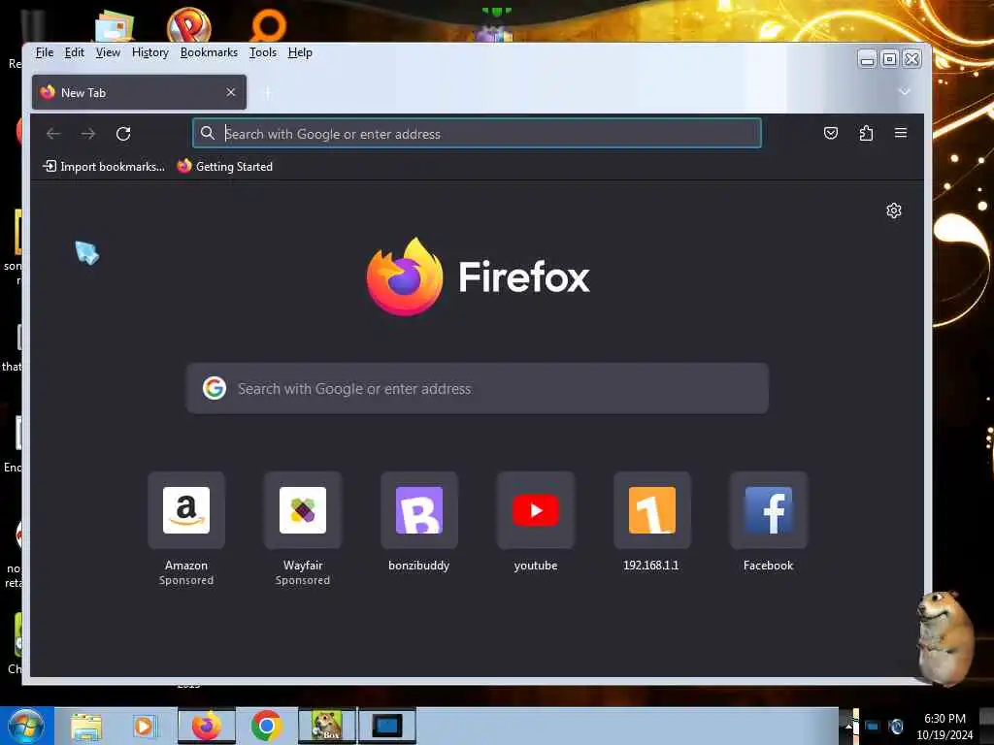Click Import bookmarks in bookmarks toolbar

(103, 167)
